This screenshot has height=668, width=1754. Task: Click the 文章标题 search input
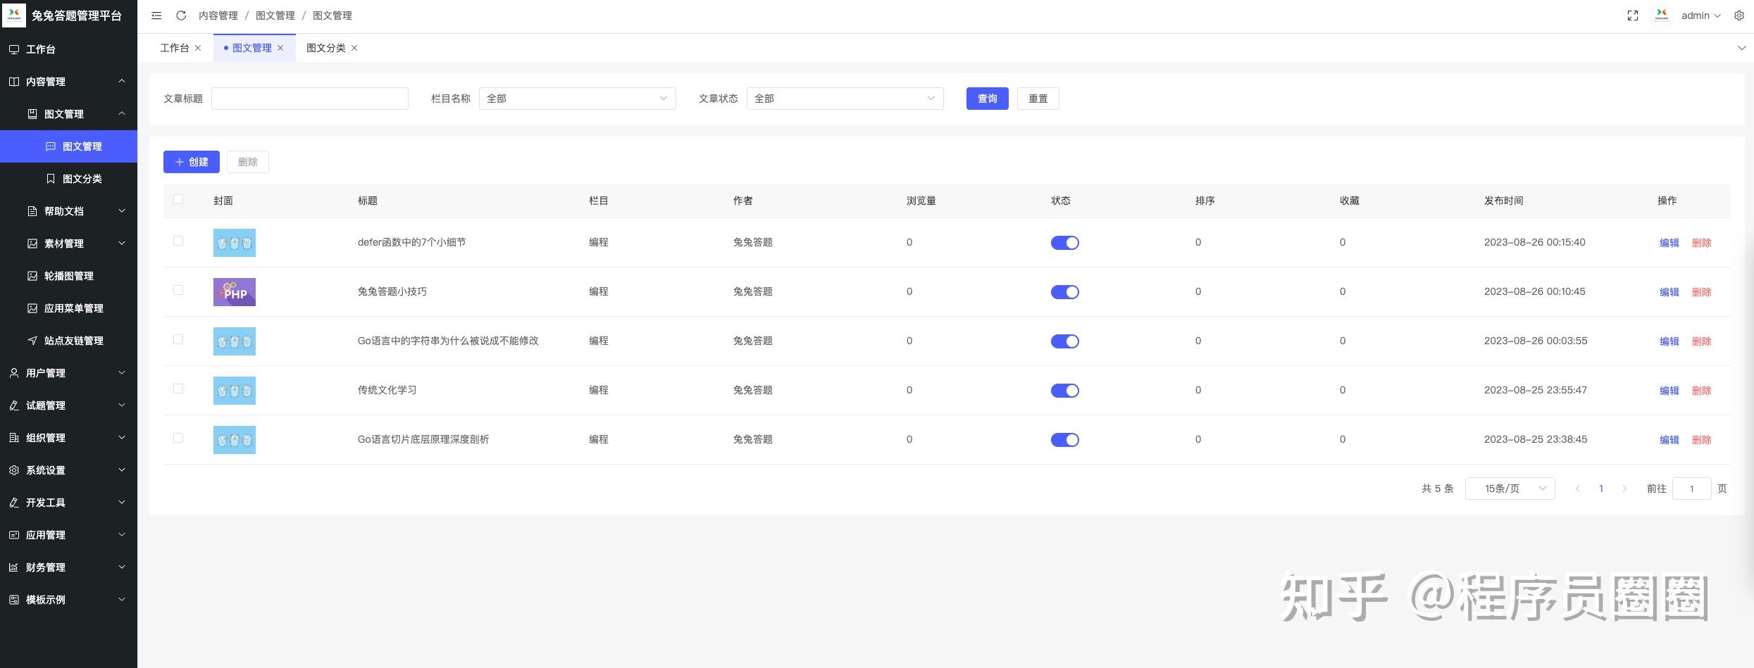310,99
